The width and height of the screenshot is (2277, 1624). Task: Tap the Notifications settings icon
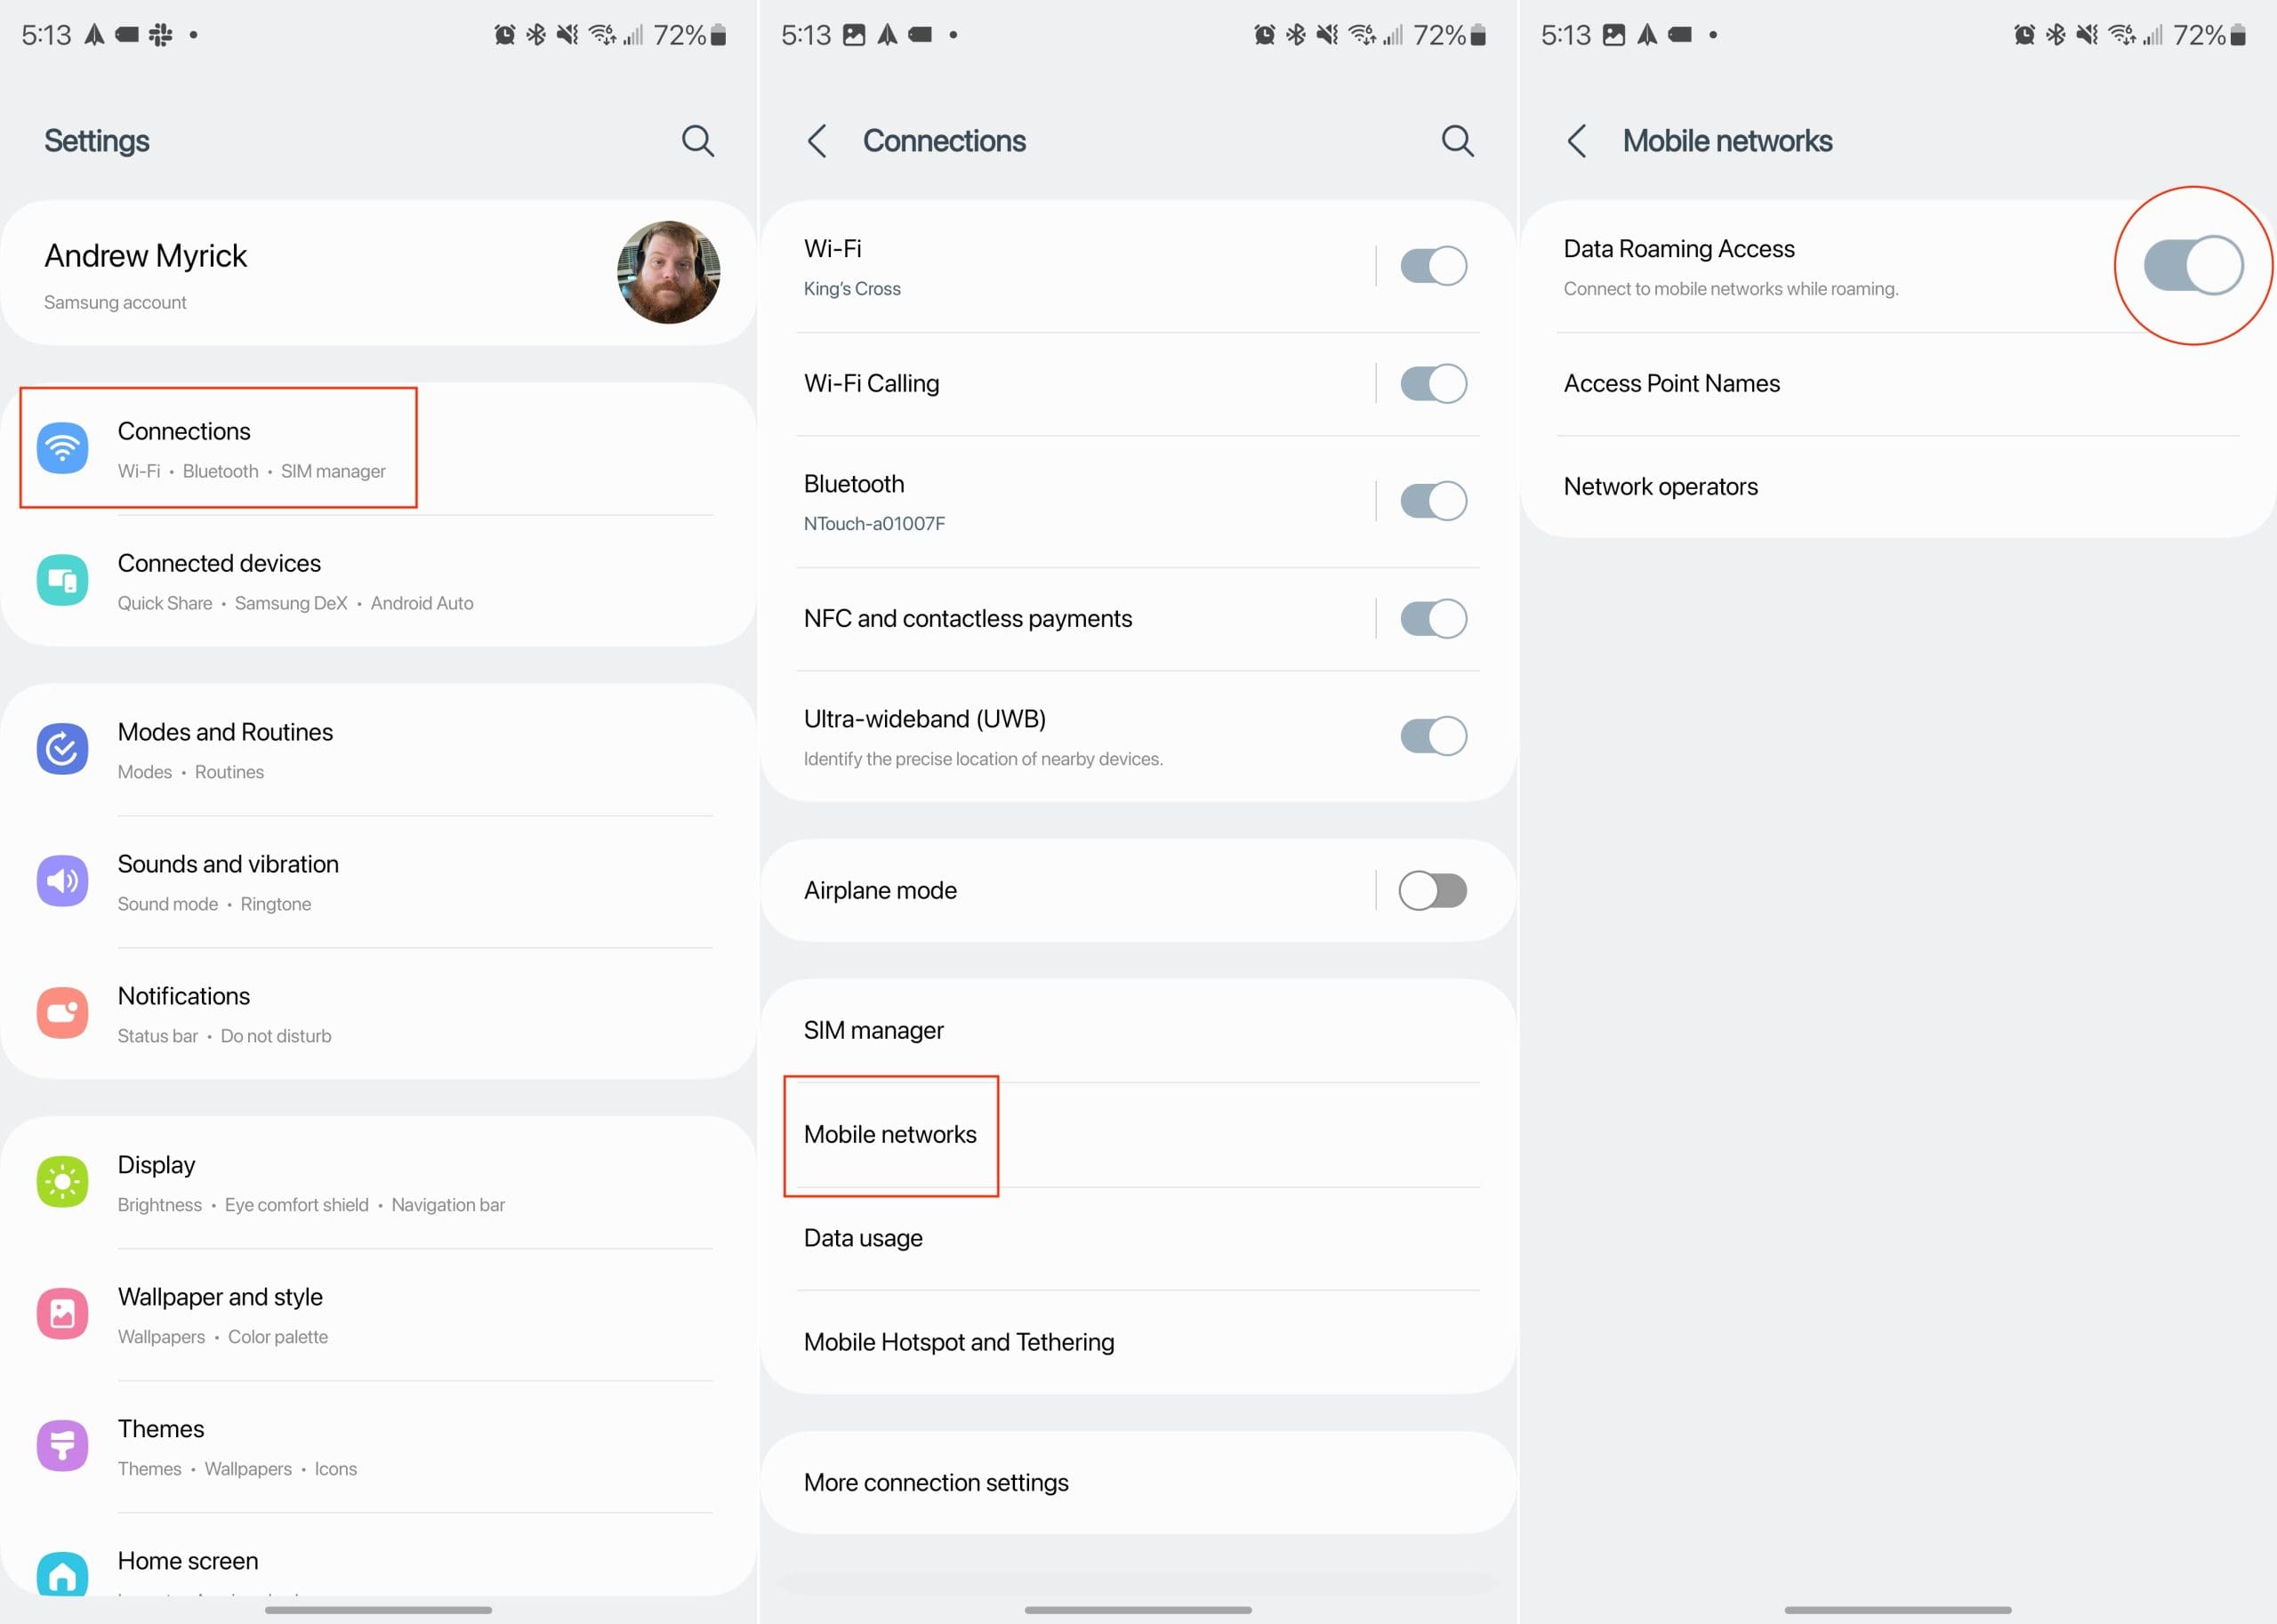click(x=63, y=1012)
